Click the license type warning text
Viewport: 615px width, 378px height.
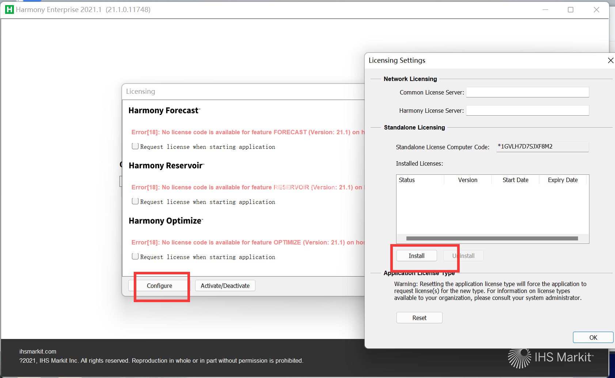coord(490,291)
